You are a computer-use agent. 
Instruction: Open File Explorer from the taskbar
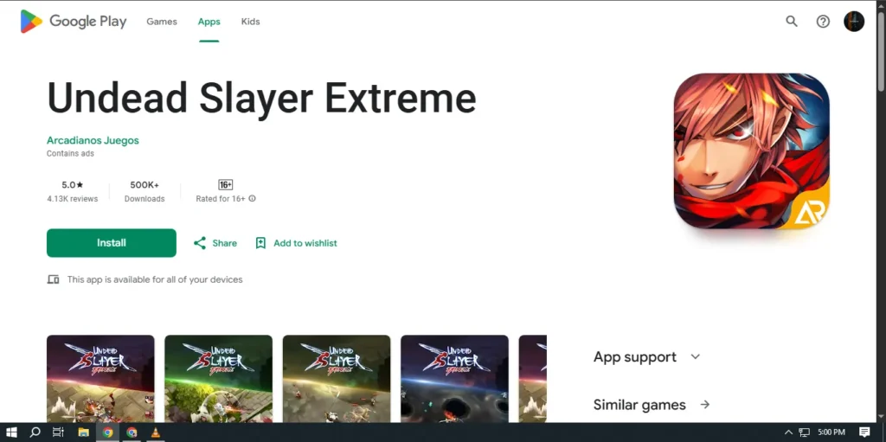tap(84, 432)
